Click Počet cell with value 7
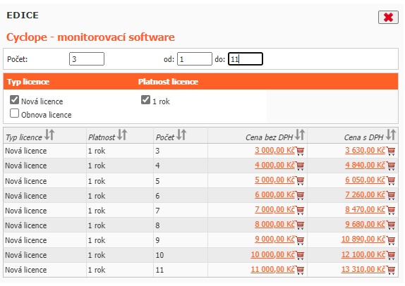Viewport: 405px width, 286px height. pyautogui.click(x=181, y=211)
